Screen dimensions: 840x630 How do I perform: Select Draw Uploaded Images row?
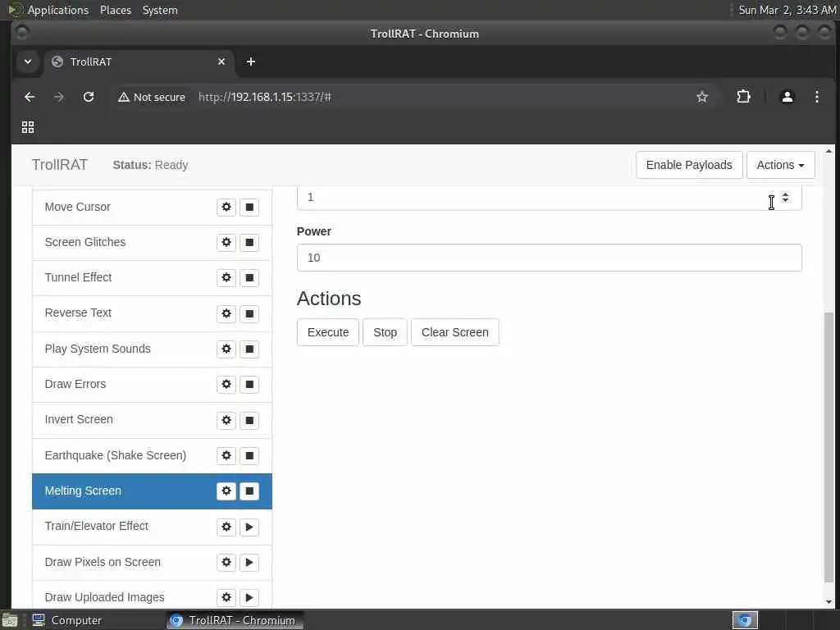point(152,595)
